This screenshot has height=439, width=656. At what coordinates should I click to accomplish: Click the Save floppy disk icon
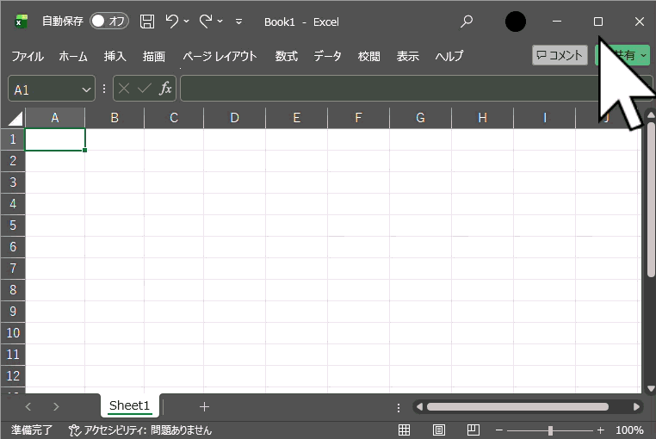(147, 22)
